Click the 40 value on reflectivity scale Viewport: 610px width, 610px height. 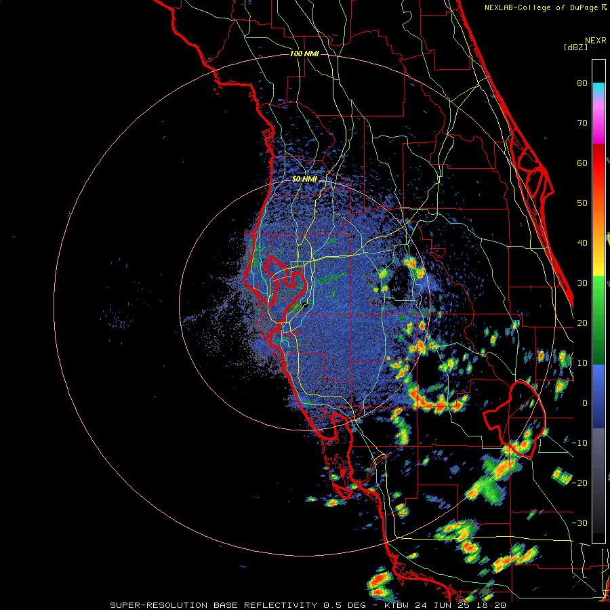582,243
